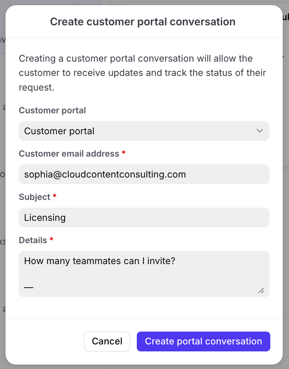Place cursor on the dash line in Details
The height and width of the screenshot is (369, 289).
click(29, 287)
